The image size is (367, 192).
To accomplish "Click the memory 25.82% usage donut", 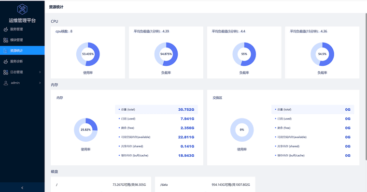I will click(85, 130).
